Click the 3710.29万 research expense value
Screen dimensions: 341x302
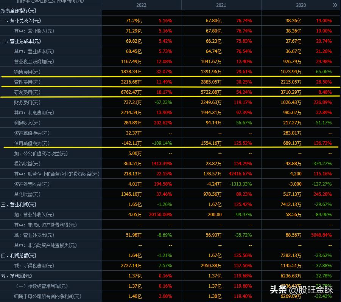(291, 92)
